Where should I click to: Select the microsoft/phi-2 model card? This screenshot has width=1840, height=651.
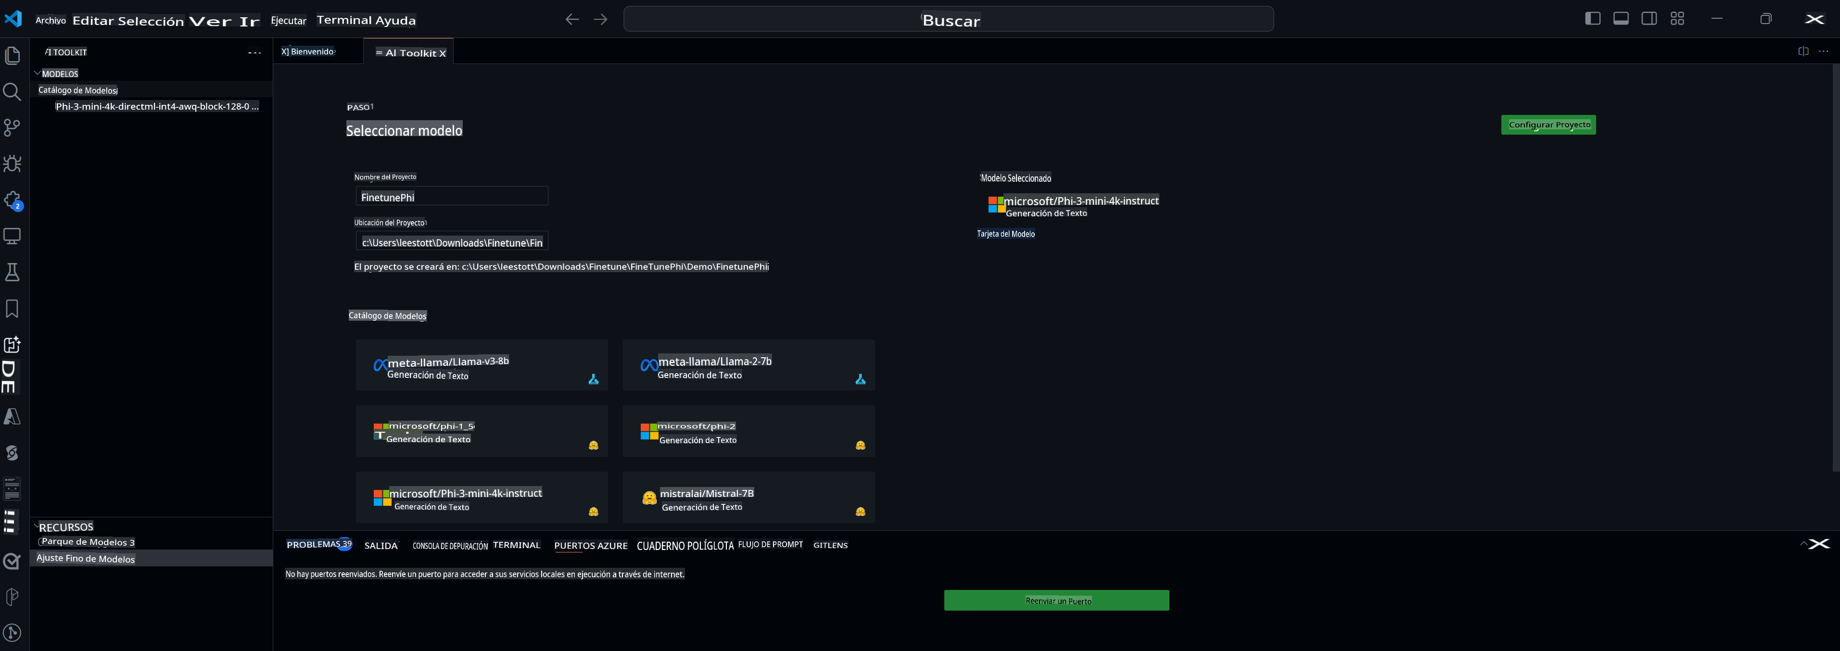click(749, 431)
